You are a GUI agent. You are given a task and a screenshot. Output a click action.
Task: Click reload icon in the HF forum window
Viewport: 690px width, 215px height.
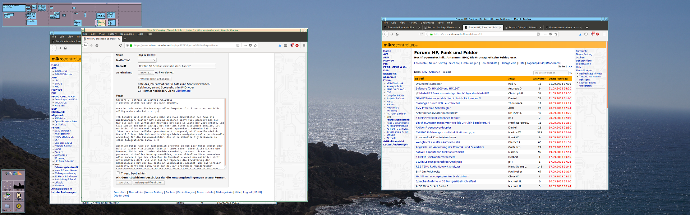coord(421,34)
